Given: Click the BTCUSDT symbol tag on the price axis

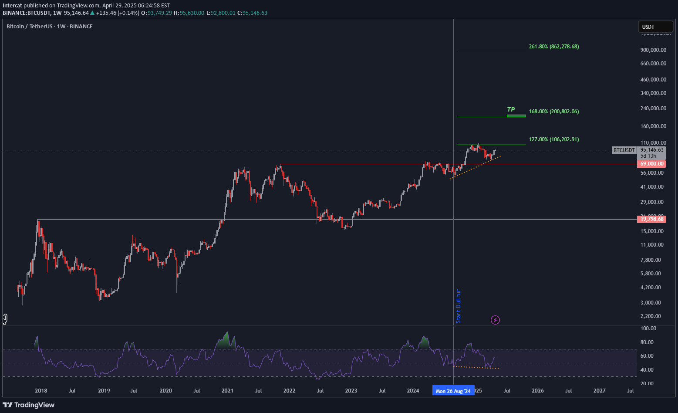Looking at the screenshot, I should coord(624,150).
